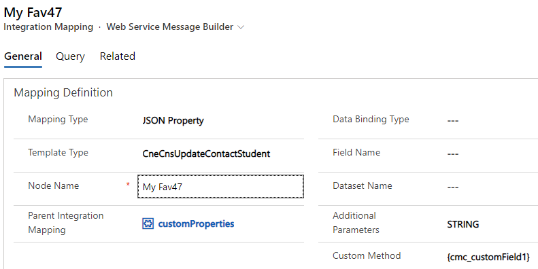Image resolution: width=538 pixels, height=269 pixels.
Task: Click the Custom Method value {cmc_customField1}
Action: 488,257
